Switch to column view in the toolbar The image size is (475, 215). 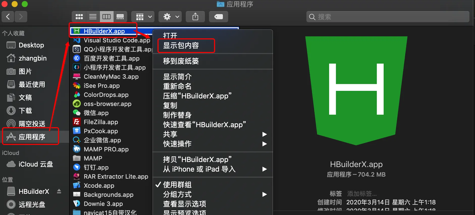[107, 17]
